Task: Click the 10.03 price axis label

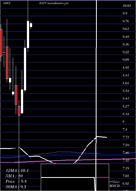Action: pyautogui.click(x=127, y=6)
